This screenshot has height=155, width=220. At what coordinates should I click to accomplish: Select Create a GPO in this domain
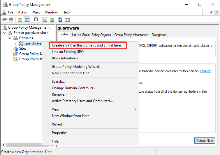[87, 45]
